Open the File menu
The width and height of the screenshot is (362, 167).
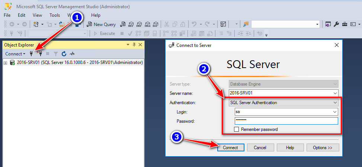coord(7,15)
